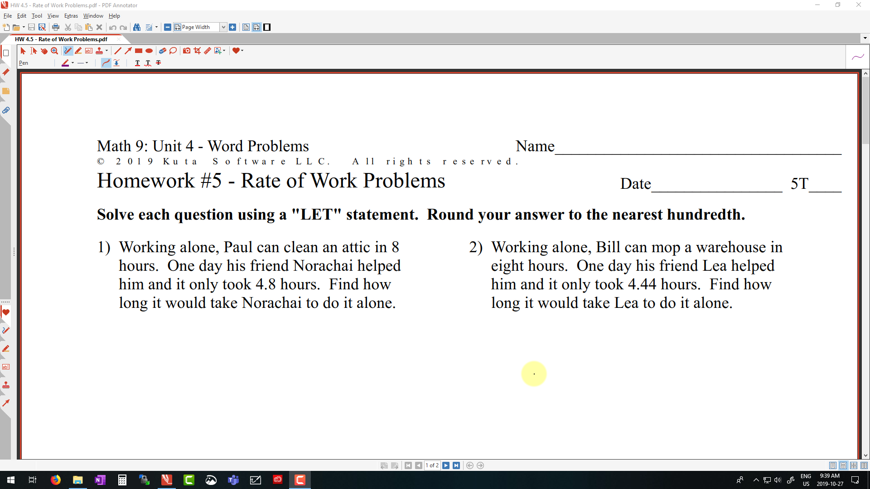Jump to last page button
Screen dimensions: 870x489
click(456, 465)
